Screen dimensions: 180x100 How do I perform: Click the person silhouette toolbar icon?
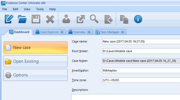pyautogui.click(x=66, y=19)
